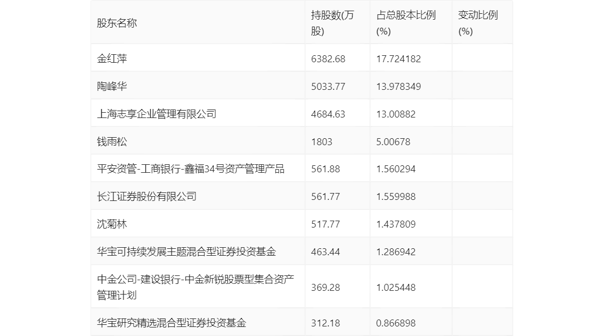Click the value 4684.63
Image resolution: width=604 pixels, height=336 pixels.
click(328, 114)
